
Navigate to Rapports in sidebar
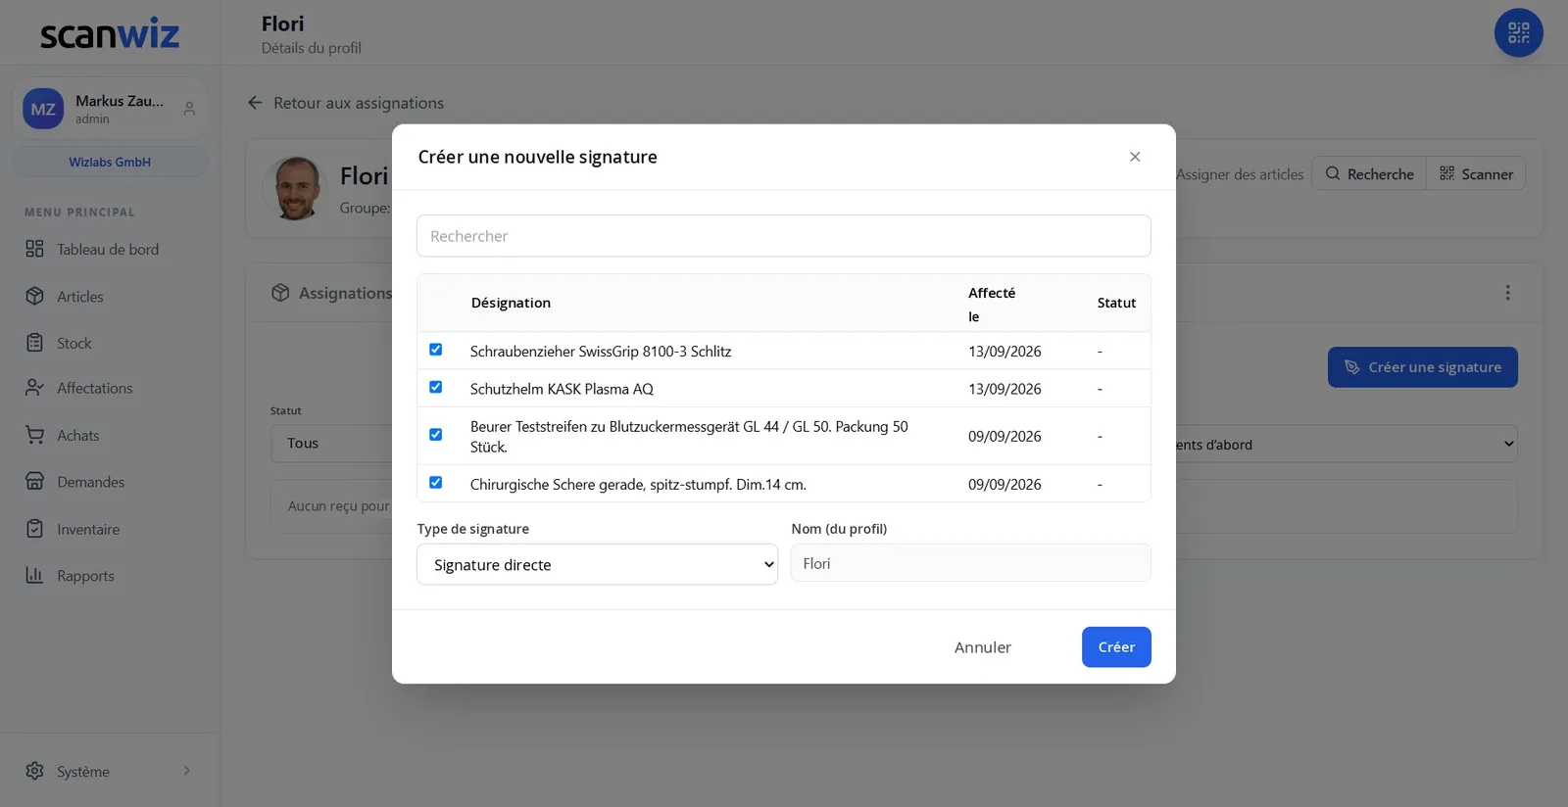[86, 576]
